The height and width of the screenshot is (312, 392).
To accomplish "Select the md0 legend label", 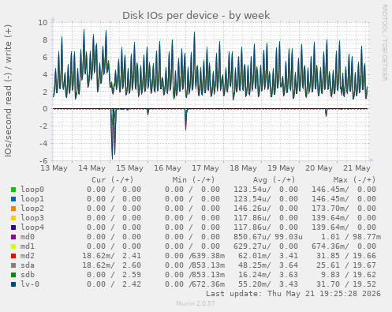I will [28, 237].
